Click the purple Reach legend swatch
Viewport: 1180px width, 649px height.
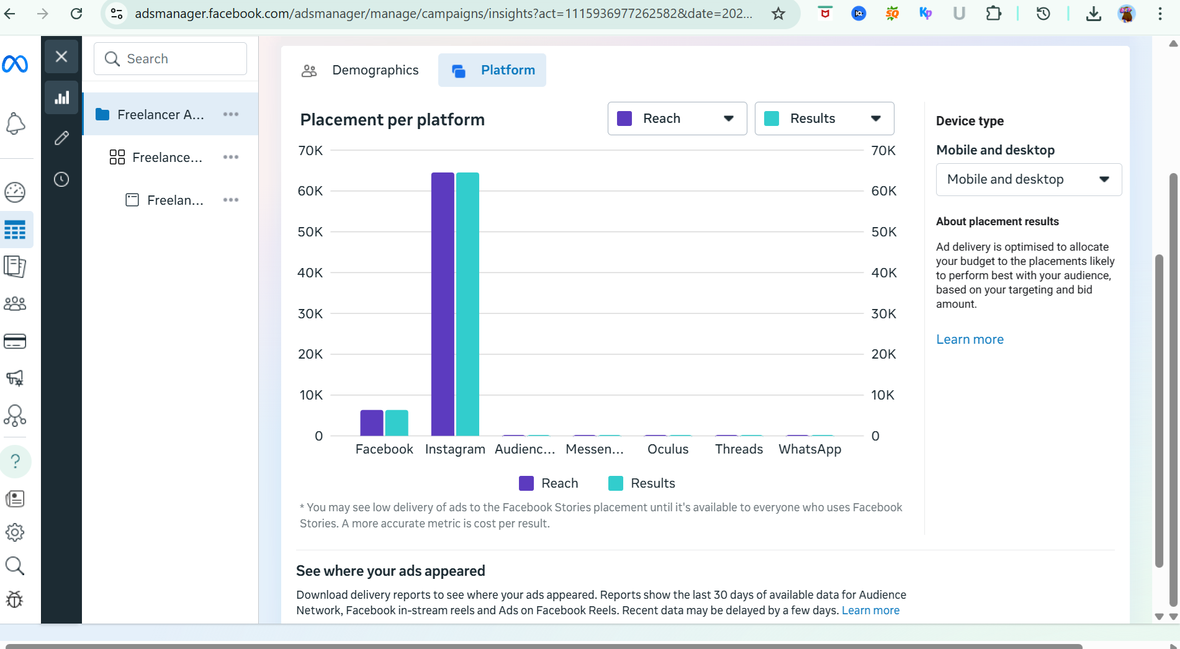pos(526,483)
